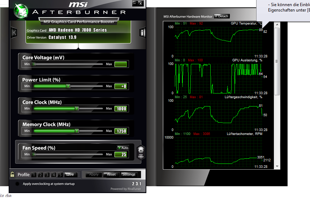Toggle the profile lock padlock icon
The height and width of the screenshot is (205, 310).
(x=12, y=174)
